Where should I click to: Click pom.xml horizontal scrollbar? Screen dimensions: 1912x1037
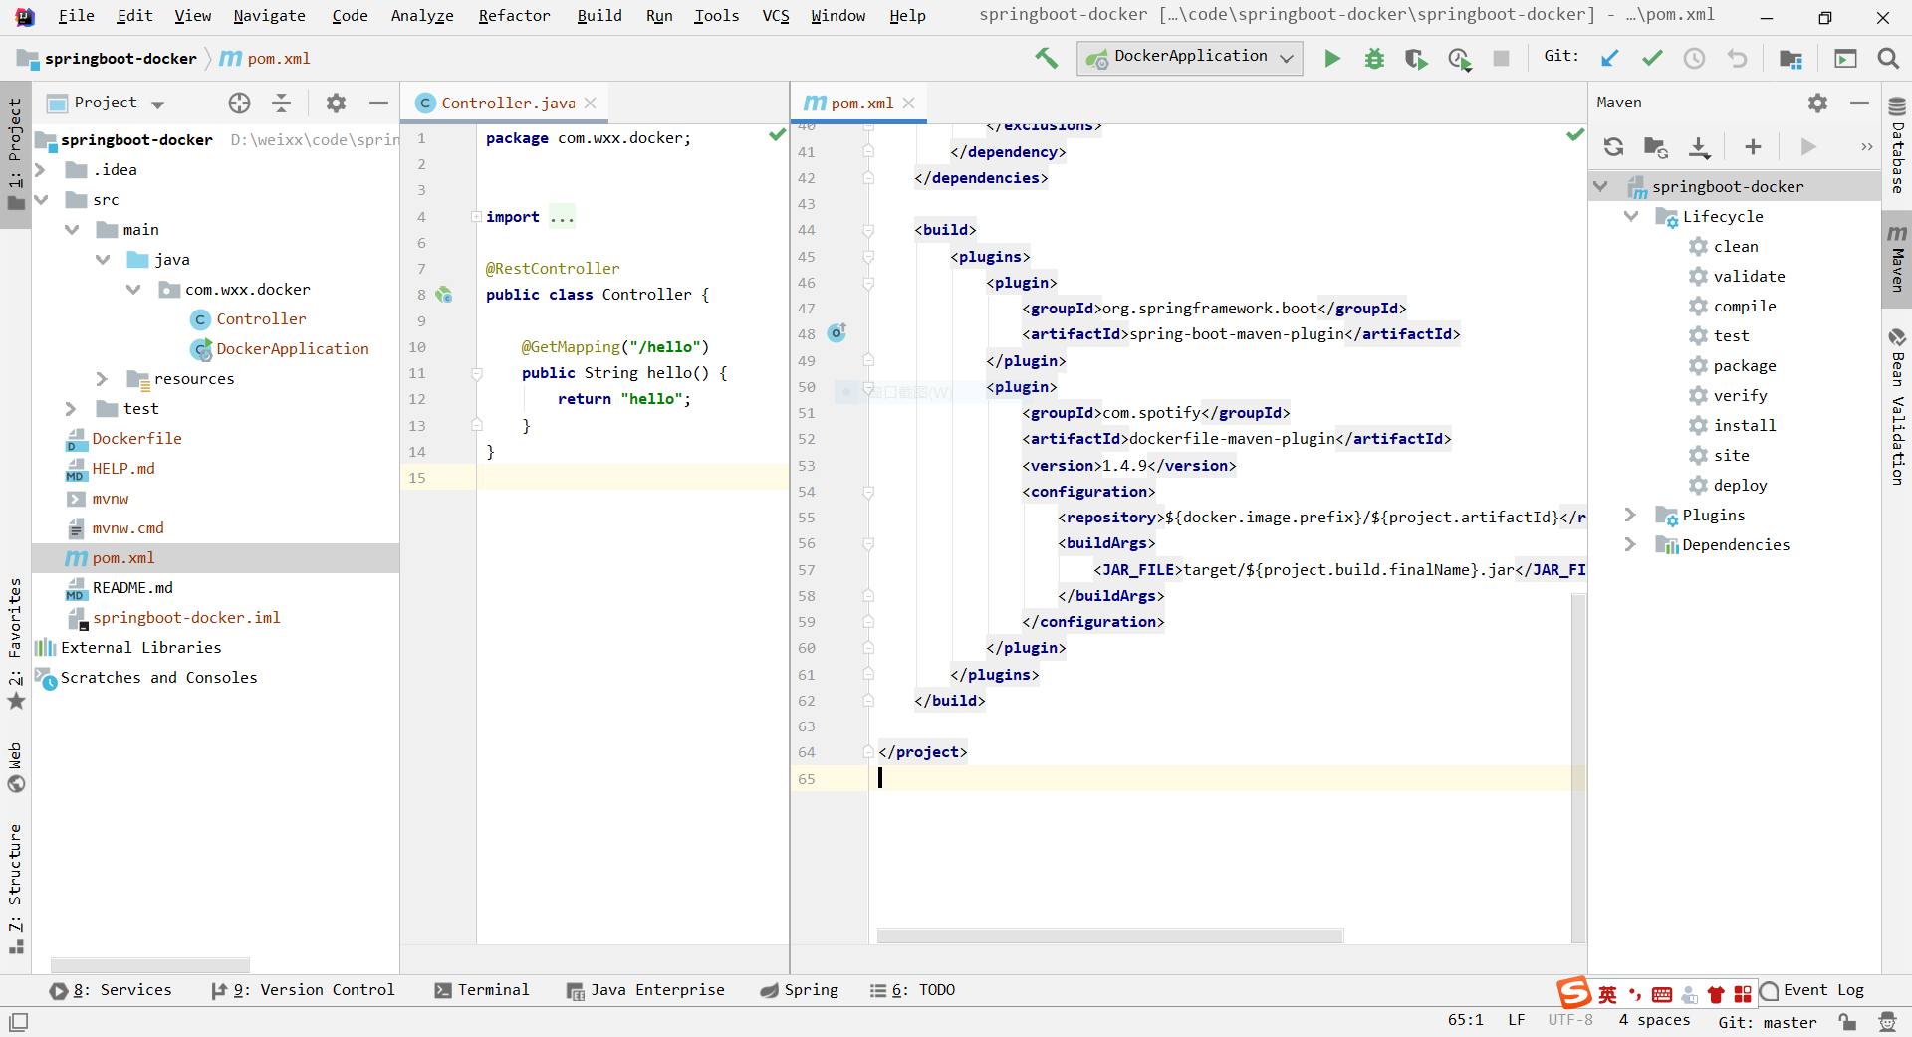click(1109, 935)
